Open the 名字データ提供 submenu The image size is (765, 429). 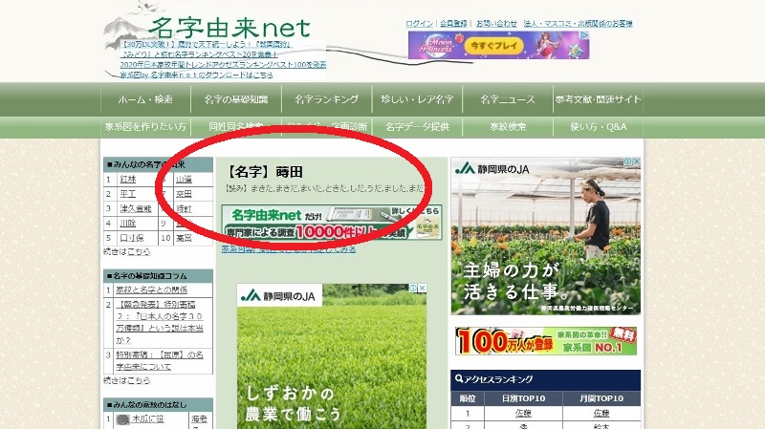(x=417, y=127)
